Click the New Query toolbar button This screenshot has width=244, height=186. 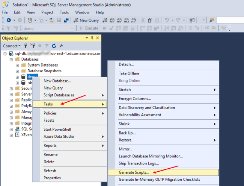pyautogui.click(x=86, y=20)
